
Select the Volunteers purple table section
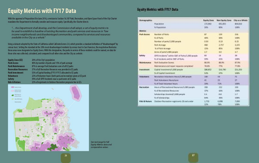point(193,80)
